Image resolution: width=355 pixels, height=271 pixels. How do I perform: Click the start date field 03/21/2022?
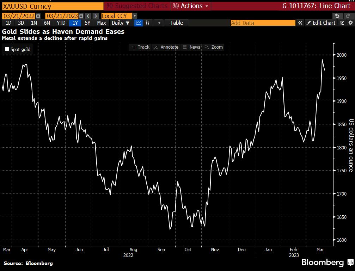point(19,16)
